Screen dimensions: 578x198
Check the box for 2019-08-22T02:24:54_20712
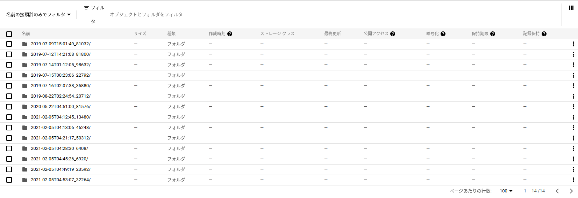click(9, 96)
